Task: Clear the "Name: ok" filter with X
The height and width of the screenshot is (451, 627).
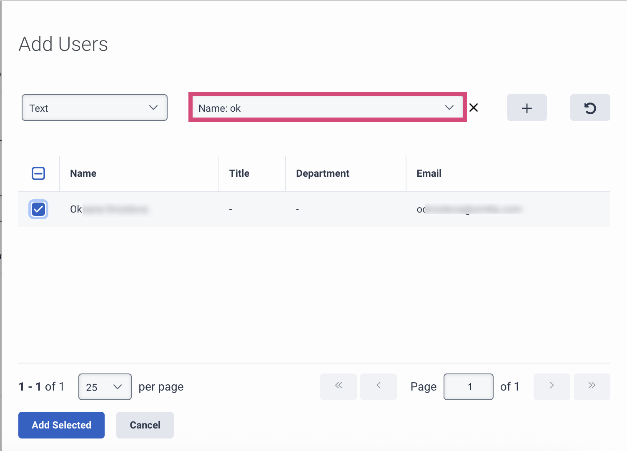Action: click(x=474, y=108)
